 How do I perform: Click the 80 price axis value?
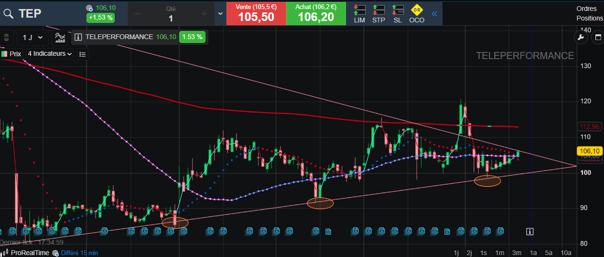[583, 244]
